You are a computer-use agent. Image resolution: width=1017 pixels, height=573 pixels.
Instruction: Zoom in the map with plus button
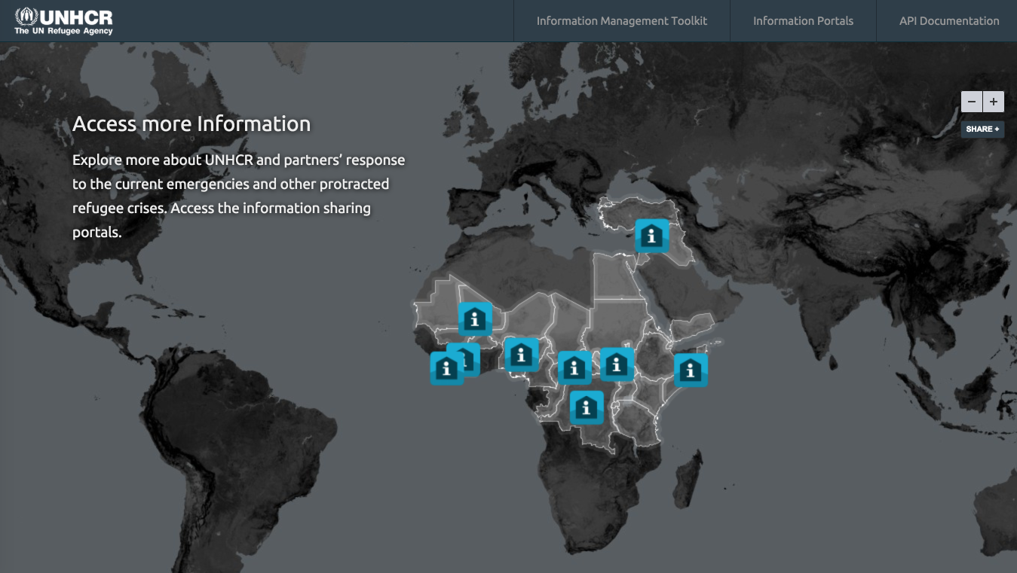(x=994, y=102)
